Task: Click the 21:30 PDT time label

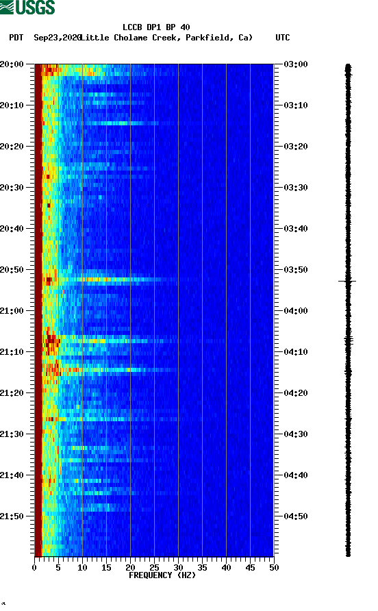Action: pyautogui.click(x=12, y=434)
